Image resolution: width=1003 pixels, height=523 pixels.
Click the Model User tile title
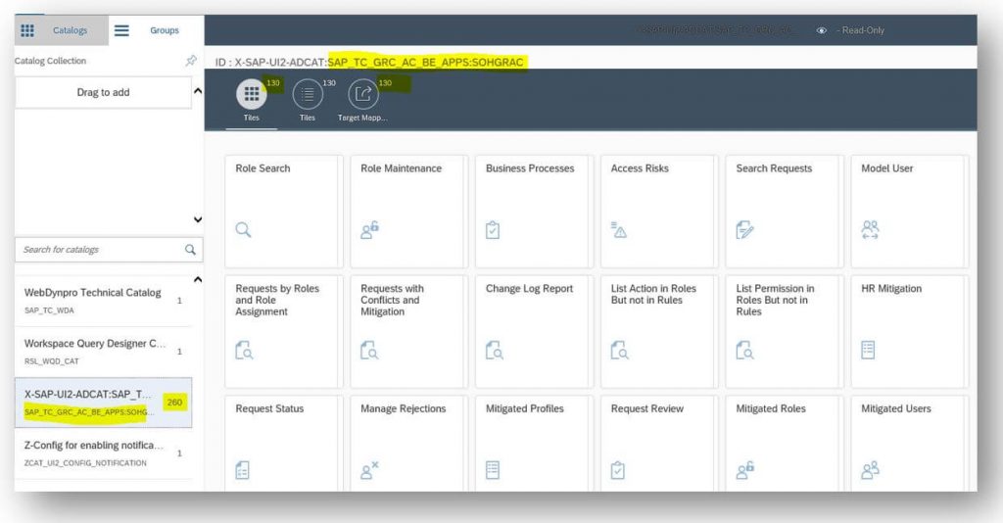(887, 168)
